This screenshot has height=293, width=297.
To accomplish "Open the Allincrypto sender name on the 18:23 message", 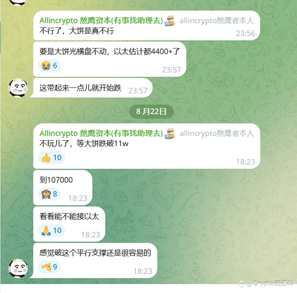I will [x=101, y=133].
